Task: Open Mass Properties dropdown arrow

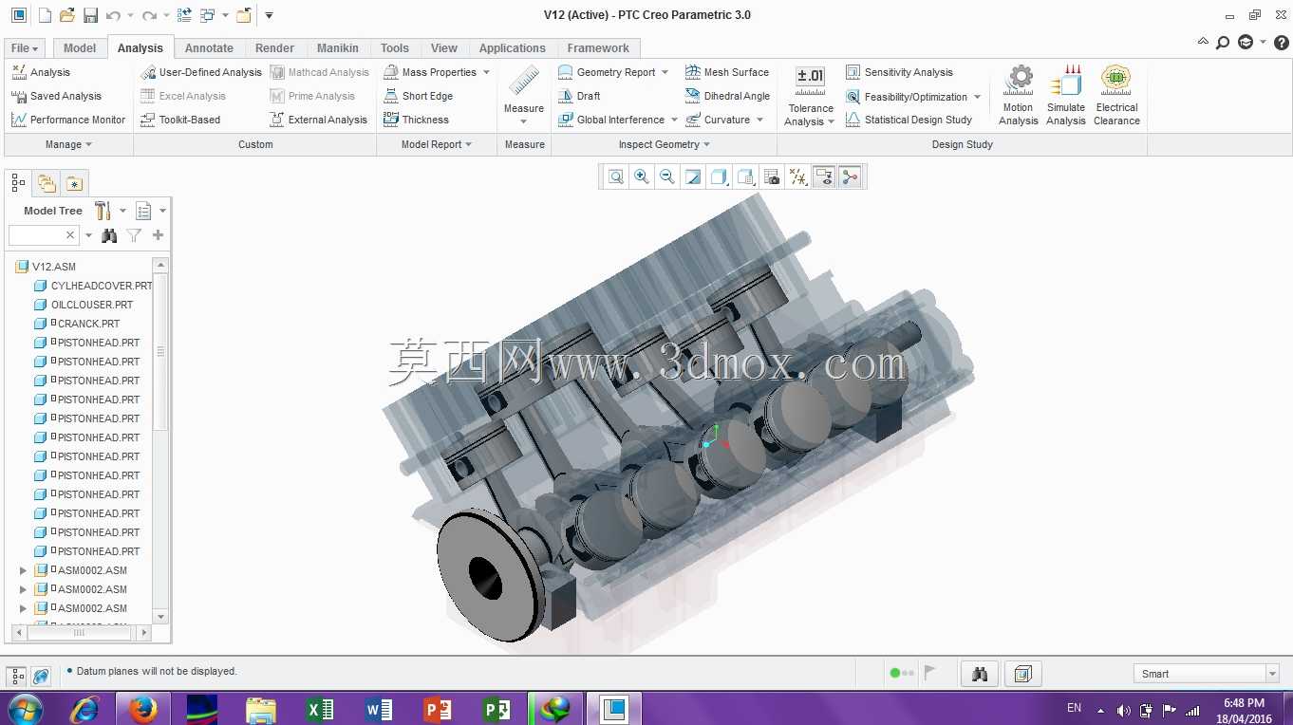Action: coord(486,72)
